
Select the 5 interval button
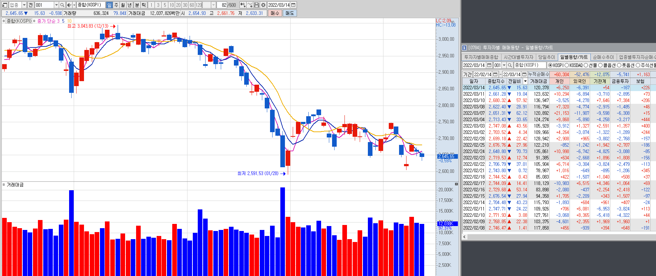pyautogui.click(x=165, y=5)
